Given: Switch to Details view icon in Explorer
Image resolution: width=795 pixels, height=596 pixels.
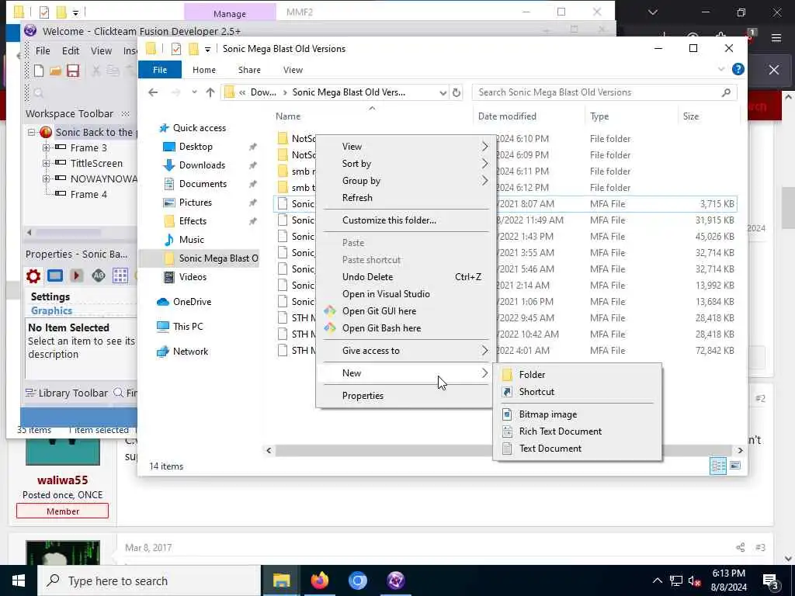Looking at the screenshot, I should 718,466.
